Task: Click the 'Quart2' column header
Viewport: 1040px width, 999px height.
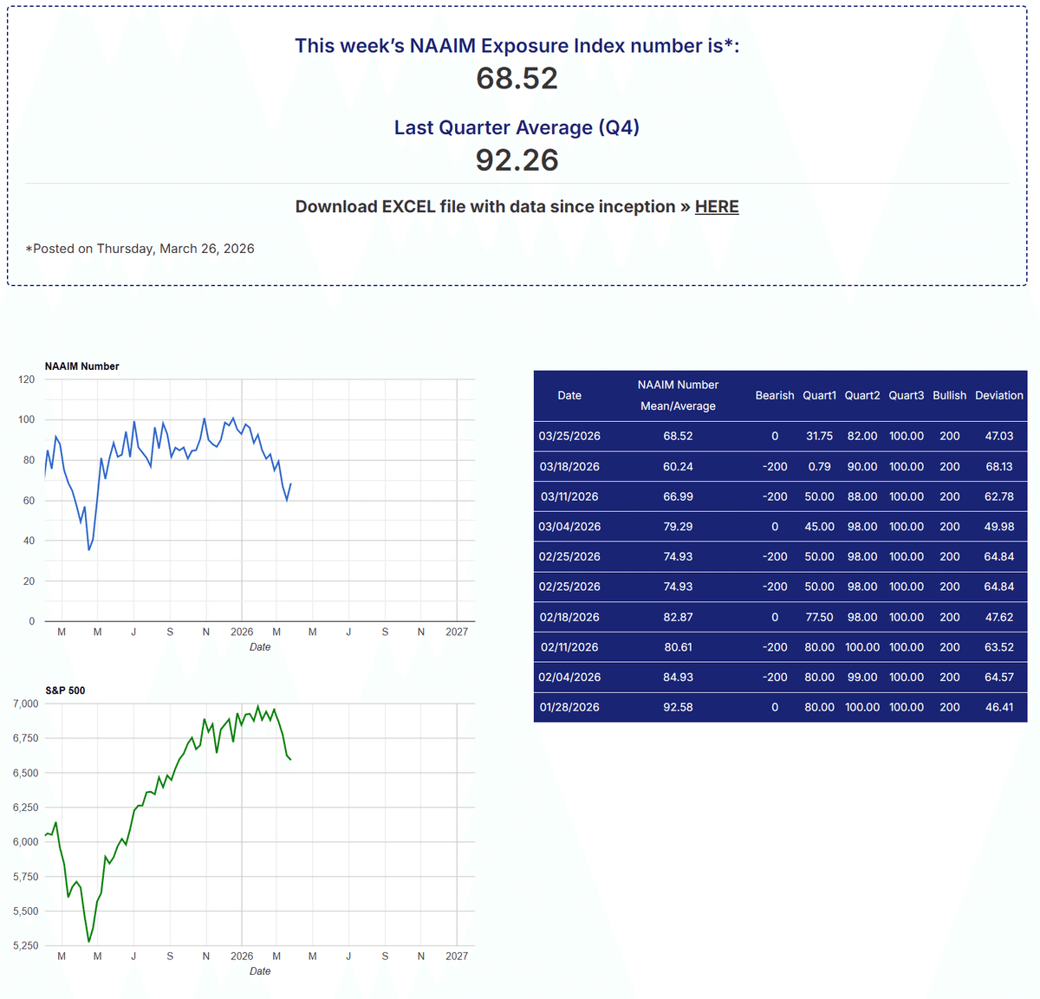Action: 862,395
